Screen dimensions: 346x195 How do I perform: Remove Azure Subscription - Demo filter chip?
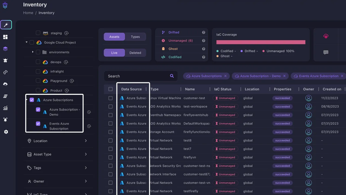click(284, 76)
